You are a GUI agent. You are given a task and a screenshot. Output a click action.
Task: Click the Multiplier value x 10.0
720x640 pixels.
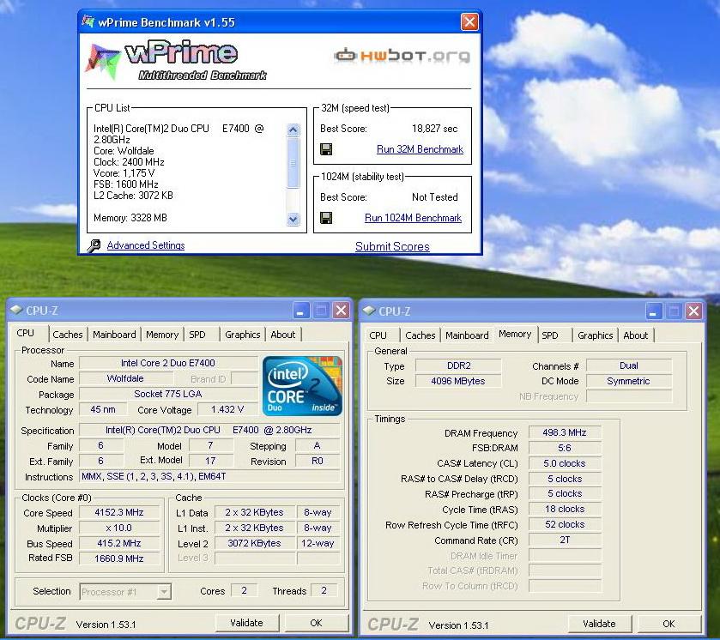tap(119, 528)
